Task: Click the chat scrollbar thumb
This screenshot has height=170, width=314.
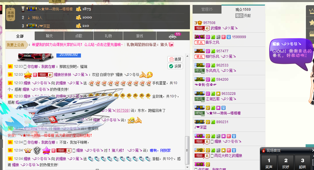Action: [x=187, y=150]
